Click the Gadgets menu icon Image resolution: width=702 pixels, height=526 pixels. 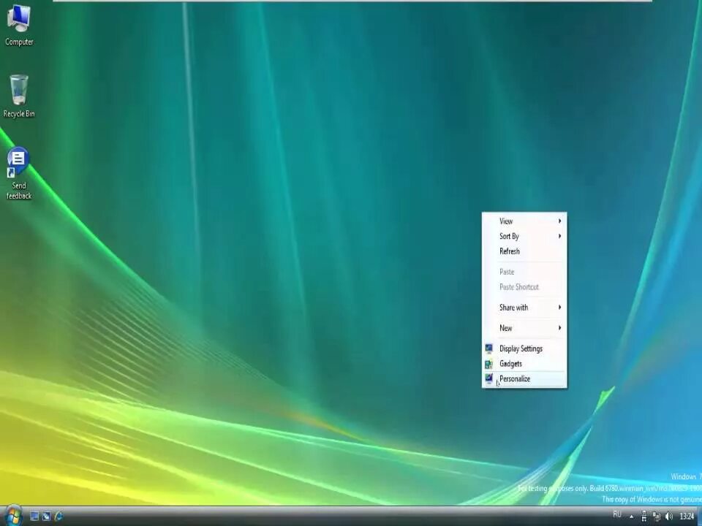(x=489, y=364)
